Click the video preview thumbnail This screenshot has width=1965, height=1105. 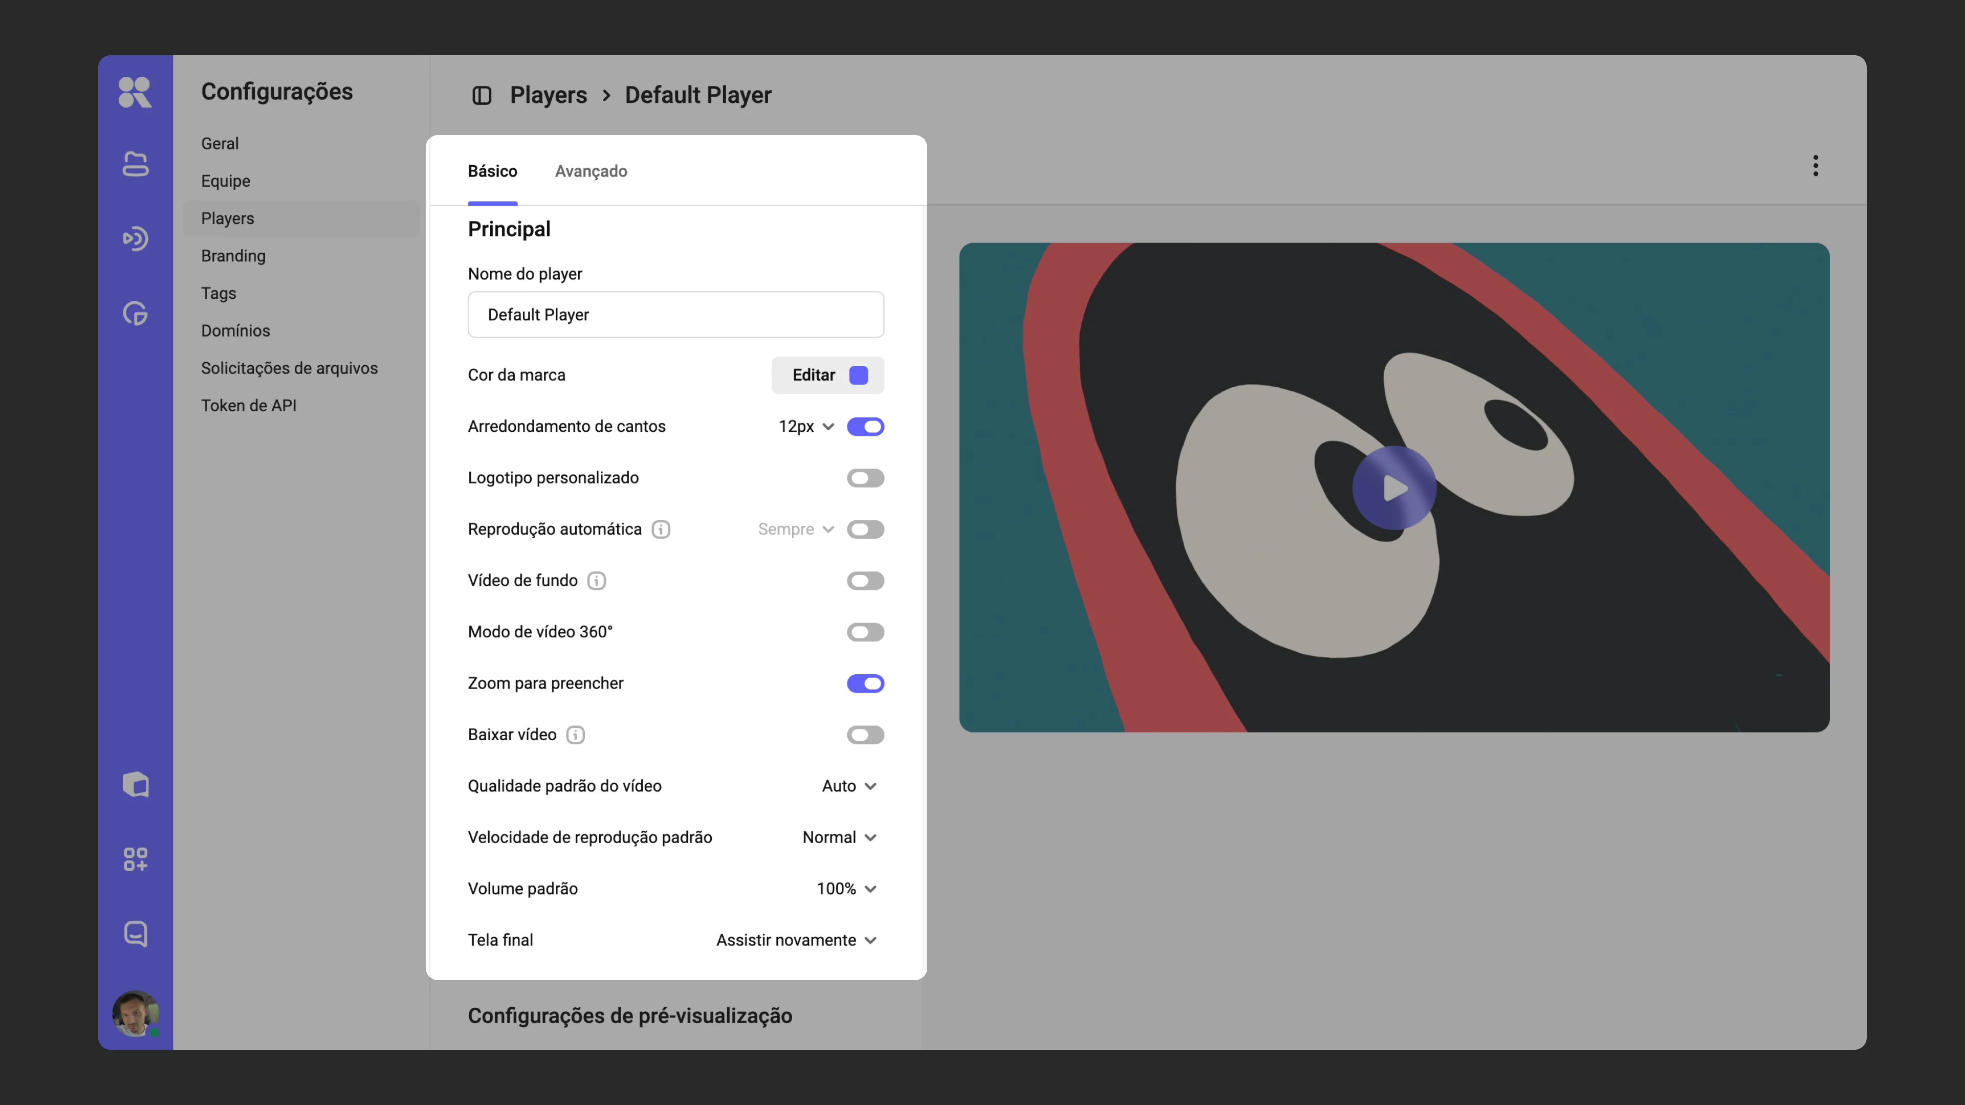click(x=1393, y=488)
